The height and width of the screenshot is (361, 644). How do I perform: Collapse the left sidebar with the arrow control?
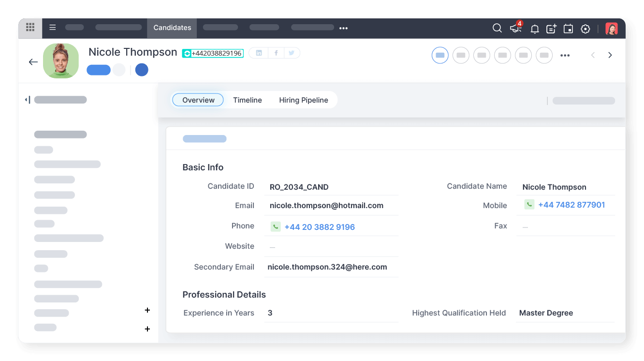point(28,99)
